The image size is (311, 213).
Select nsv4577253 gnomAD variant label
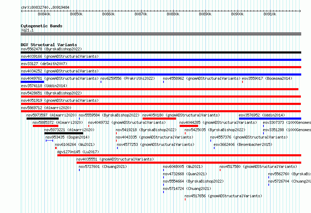(155, 144)
